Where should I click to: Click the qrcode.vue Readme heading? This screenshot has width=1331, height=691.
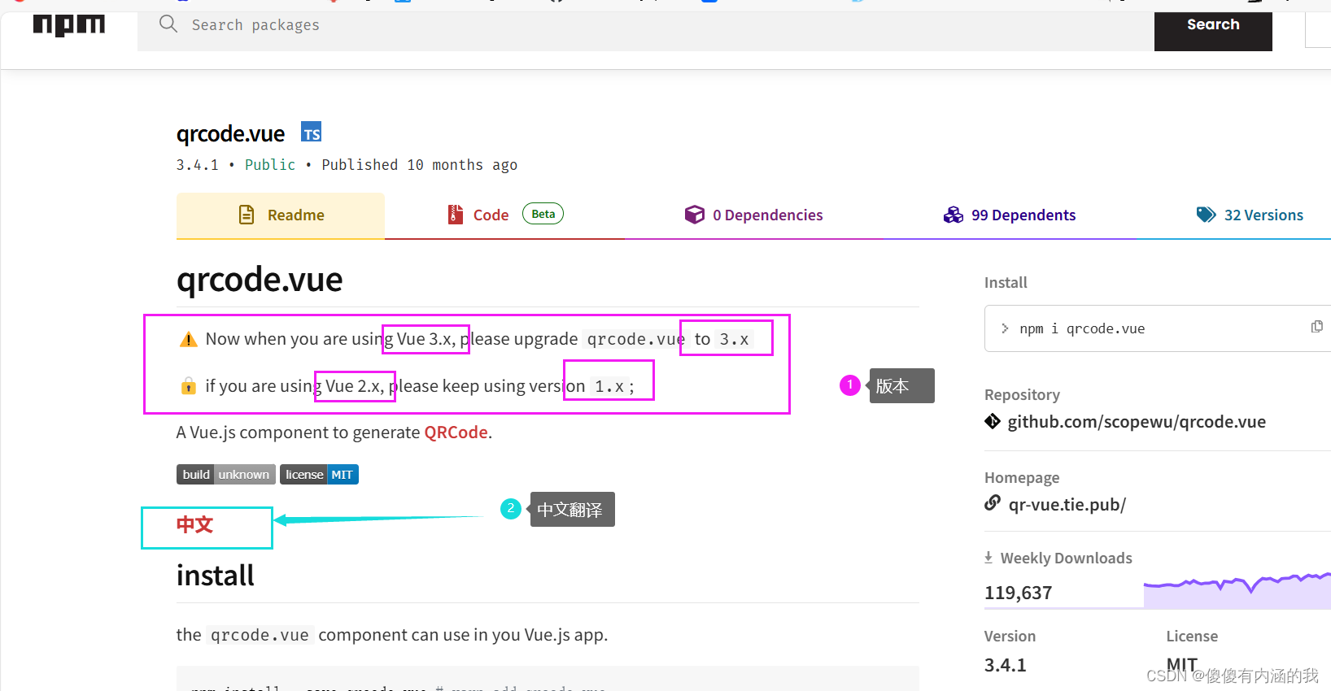[260, 280]
